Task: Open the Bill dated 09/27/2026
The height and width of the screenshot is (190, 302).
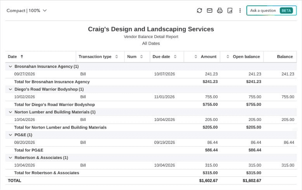Action: pos(83,74)
